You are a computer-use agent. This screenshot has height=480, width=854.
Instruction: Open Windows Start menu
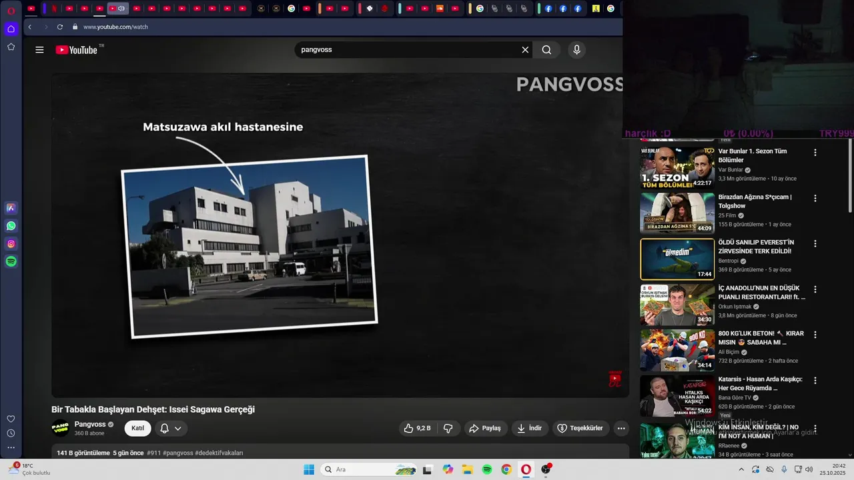coord(309,469)
